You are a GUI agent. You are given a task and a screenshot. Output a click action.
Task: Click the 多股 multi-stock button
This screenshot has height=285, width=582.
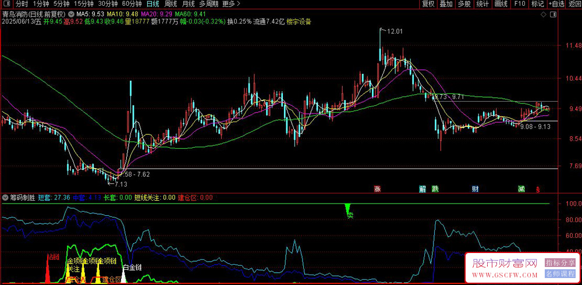coord(464,3)
